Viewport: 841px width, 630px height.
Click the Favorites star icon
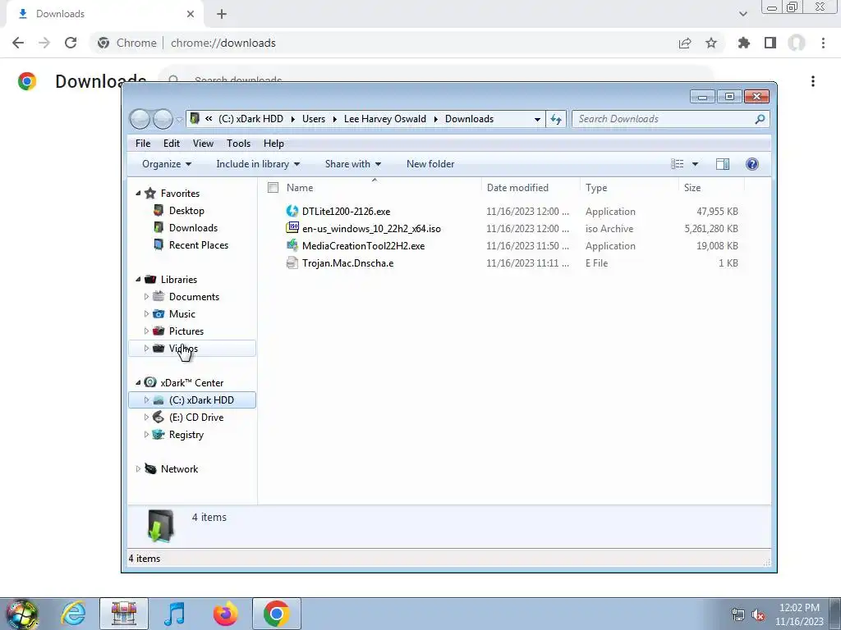pos(150,193)
